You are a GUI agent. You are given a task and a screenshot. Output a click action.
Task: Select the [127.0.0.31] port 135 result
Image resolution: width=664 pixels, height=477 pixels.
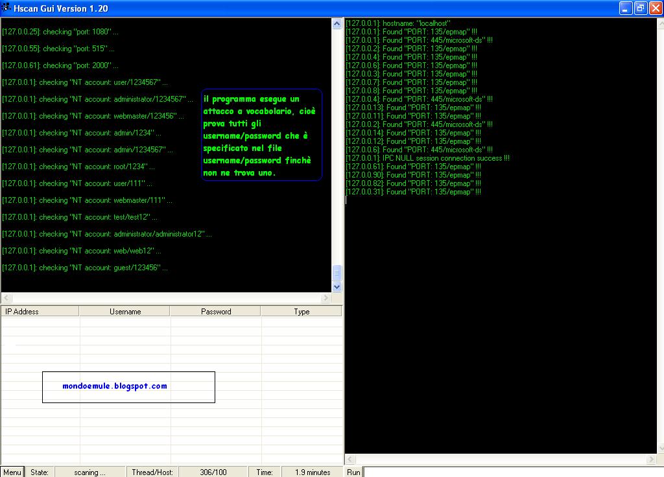coord(413,192)
